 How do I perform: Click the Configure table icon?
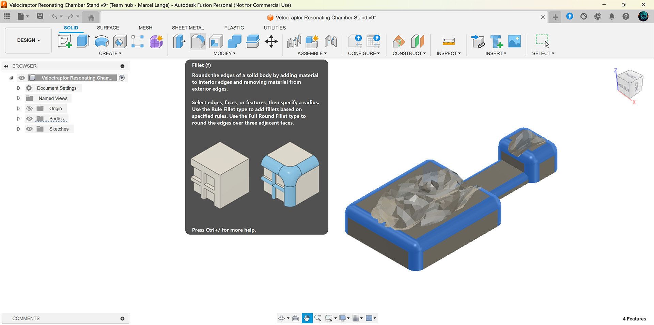coord(373,41)
